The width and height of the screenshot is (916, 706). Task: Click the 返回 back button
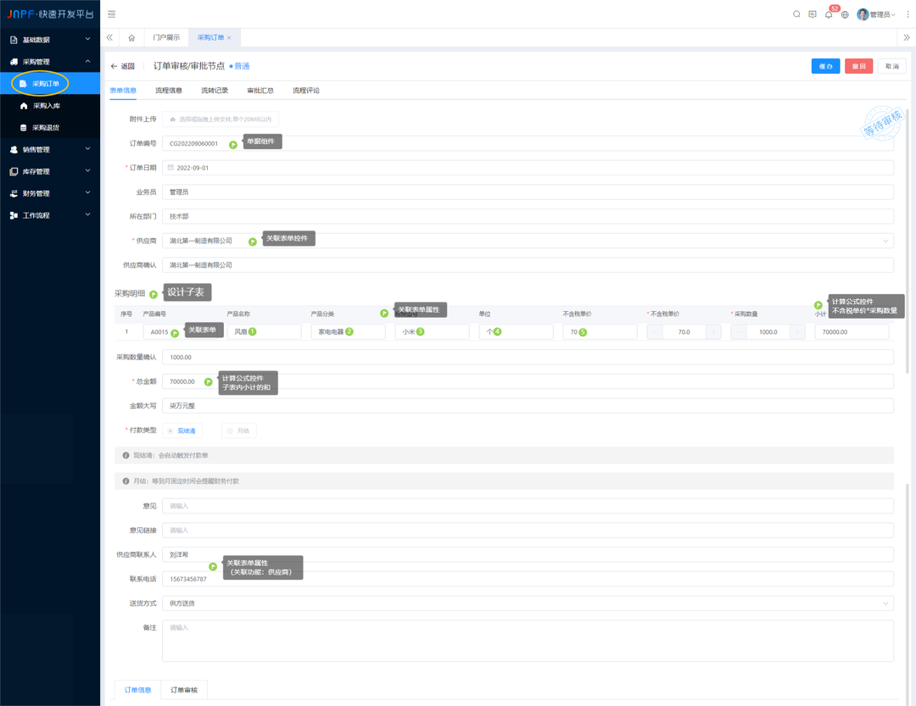[x=123, y=66]
